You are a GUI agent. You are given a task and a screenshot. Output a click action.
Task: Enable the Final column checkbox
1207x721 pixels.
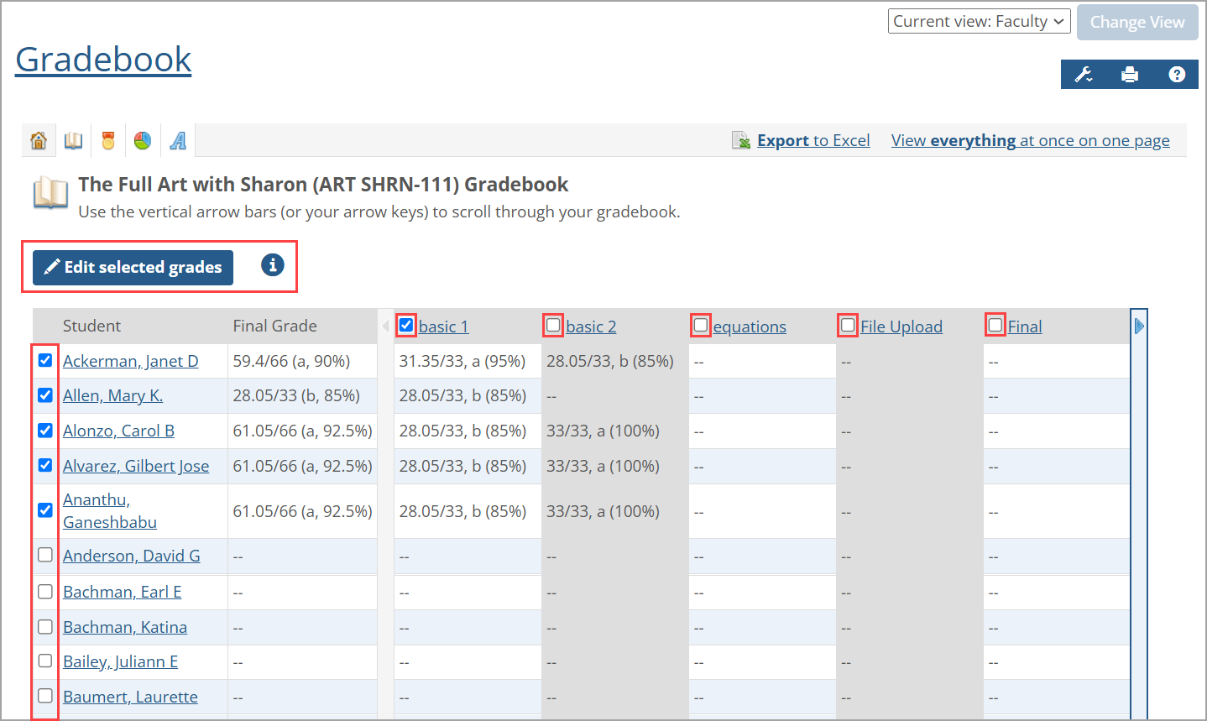(995, 325)
